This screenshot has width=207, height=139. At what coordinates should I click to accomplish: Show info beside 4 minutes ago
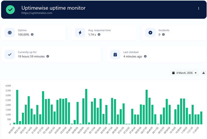[145, 56]
